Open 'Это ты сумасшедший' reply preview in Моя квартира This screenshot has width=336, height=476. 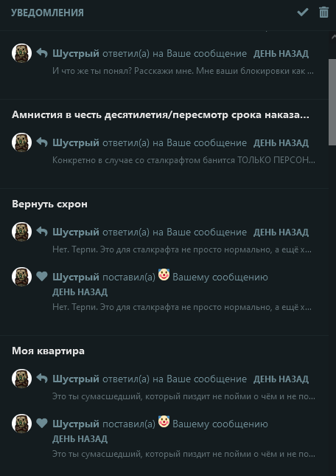[x=183, y=396]
